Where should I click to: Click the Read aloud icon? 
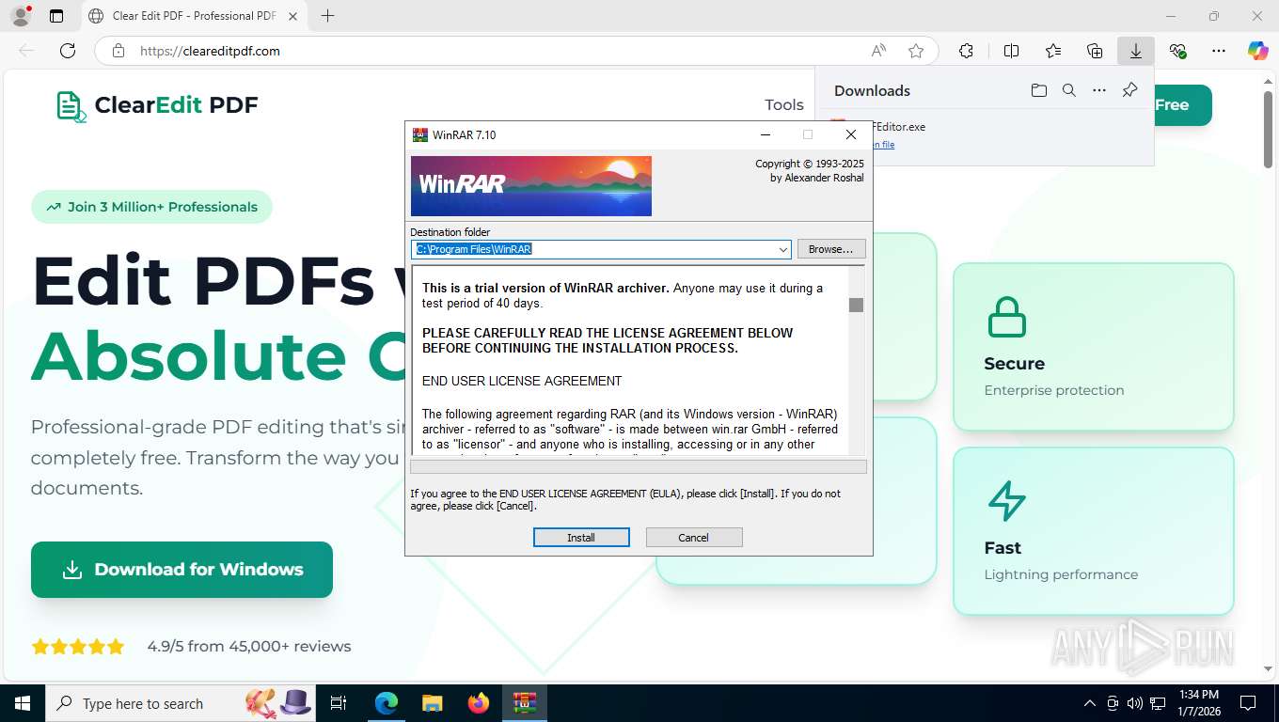click(x=878, y=51)
